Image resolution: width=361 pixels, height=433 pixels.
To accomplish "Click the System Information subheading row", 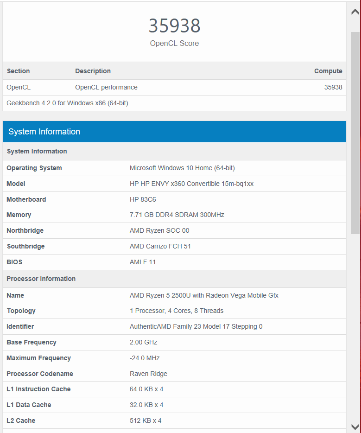I will point(174,151).
